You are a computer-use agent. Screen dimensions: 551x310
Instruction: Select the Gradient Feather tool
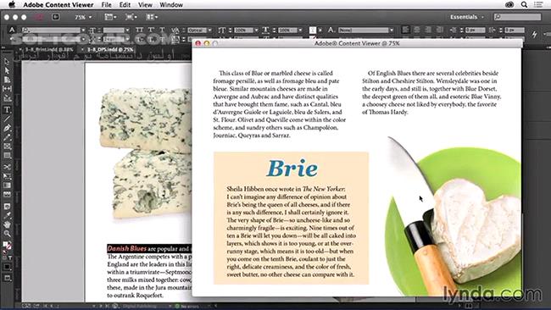(x=7, y=195)
